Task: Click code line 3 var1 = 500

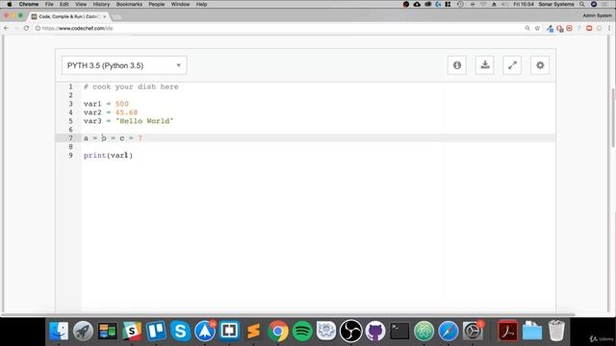Action: tap(106, 104)
